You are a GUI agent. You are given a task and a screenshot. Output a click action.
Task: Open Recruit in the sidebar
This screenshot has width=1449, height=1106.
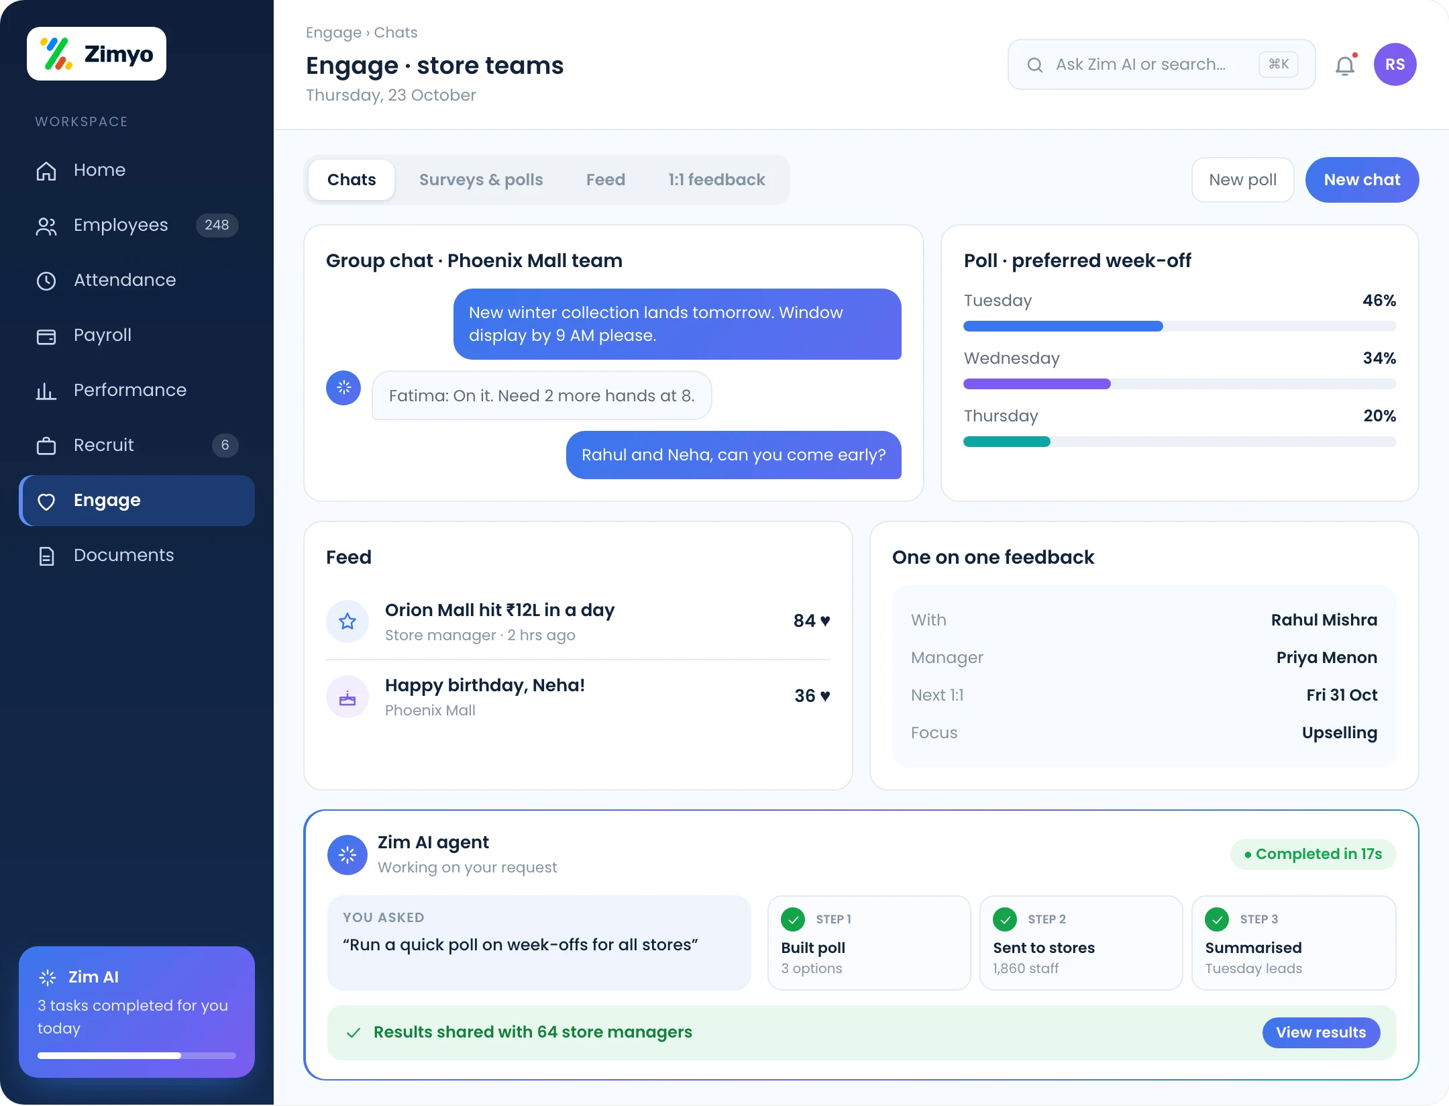point(137,445)
